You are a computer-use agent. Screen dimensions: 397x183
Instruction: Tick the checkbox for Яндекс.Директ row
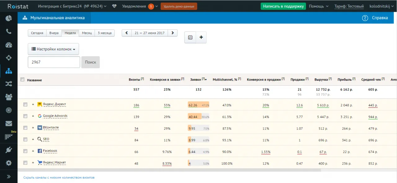click(x=25, y=104)
